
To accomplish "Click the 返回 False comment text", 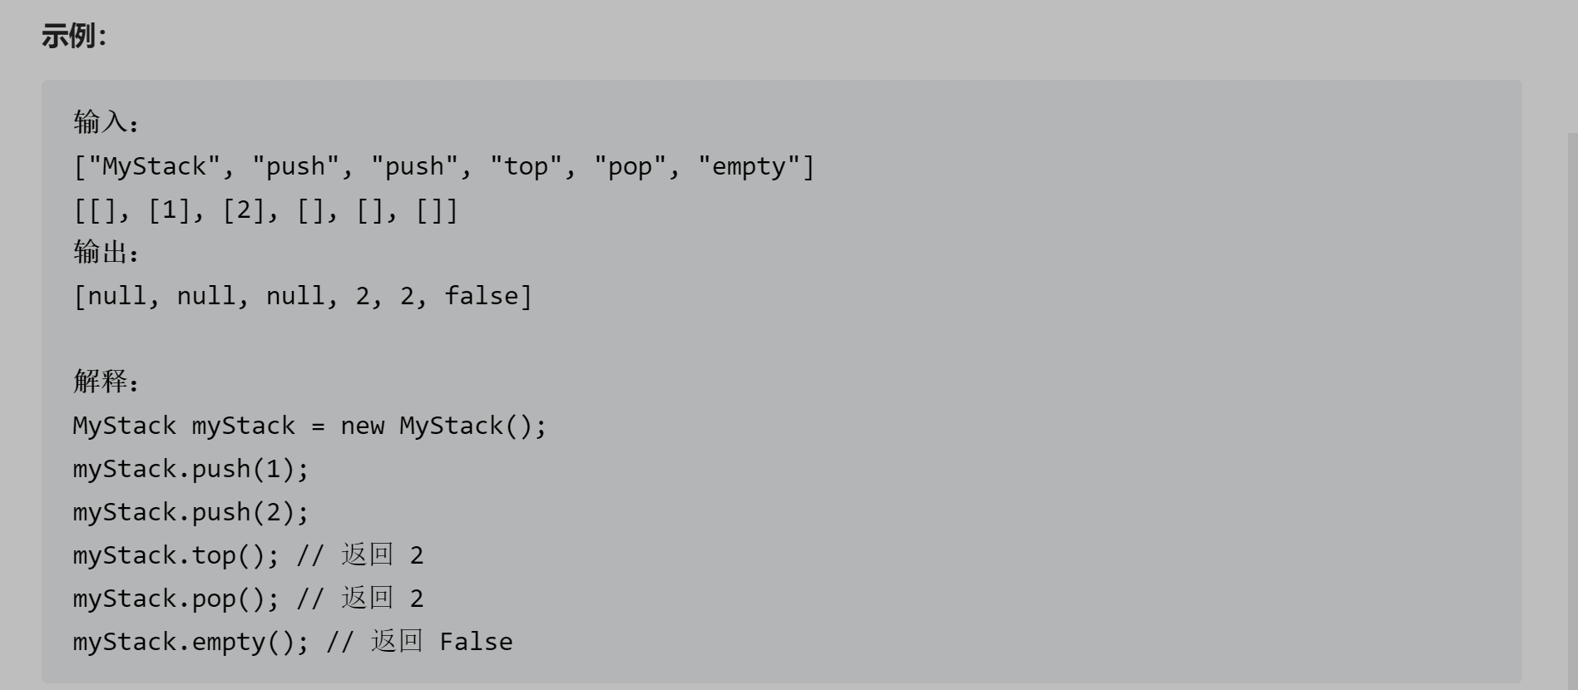I will click(441, 642).
